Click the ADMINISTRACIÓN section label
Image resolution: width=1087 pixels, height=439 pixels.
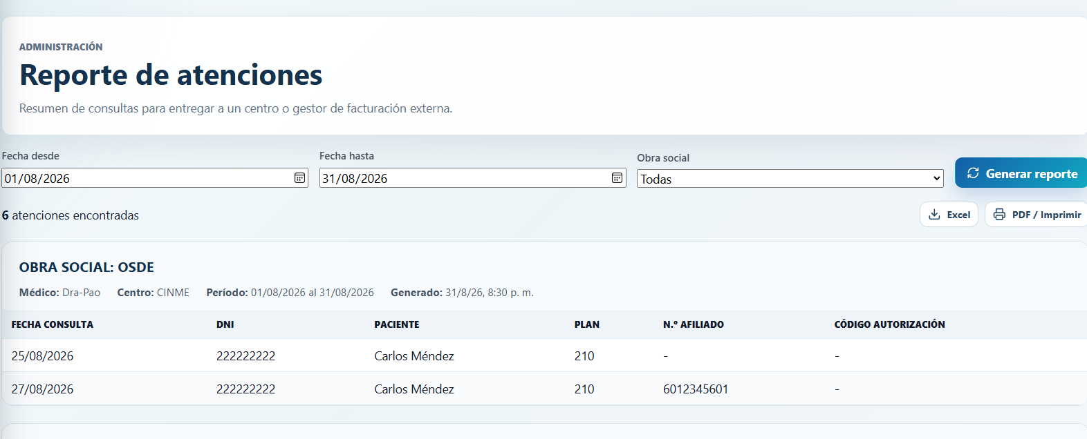61,47
